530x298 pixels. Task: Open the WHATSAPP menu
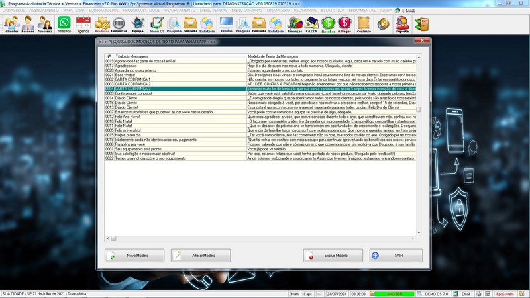point(74,11)
